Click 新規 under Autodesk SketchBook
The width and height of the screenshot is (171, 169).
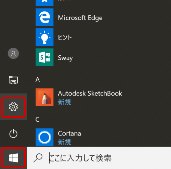[65, 102]
